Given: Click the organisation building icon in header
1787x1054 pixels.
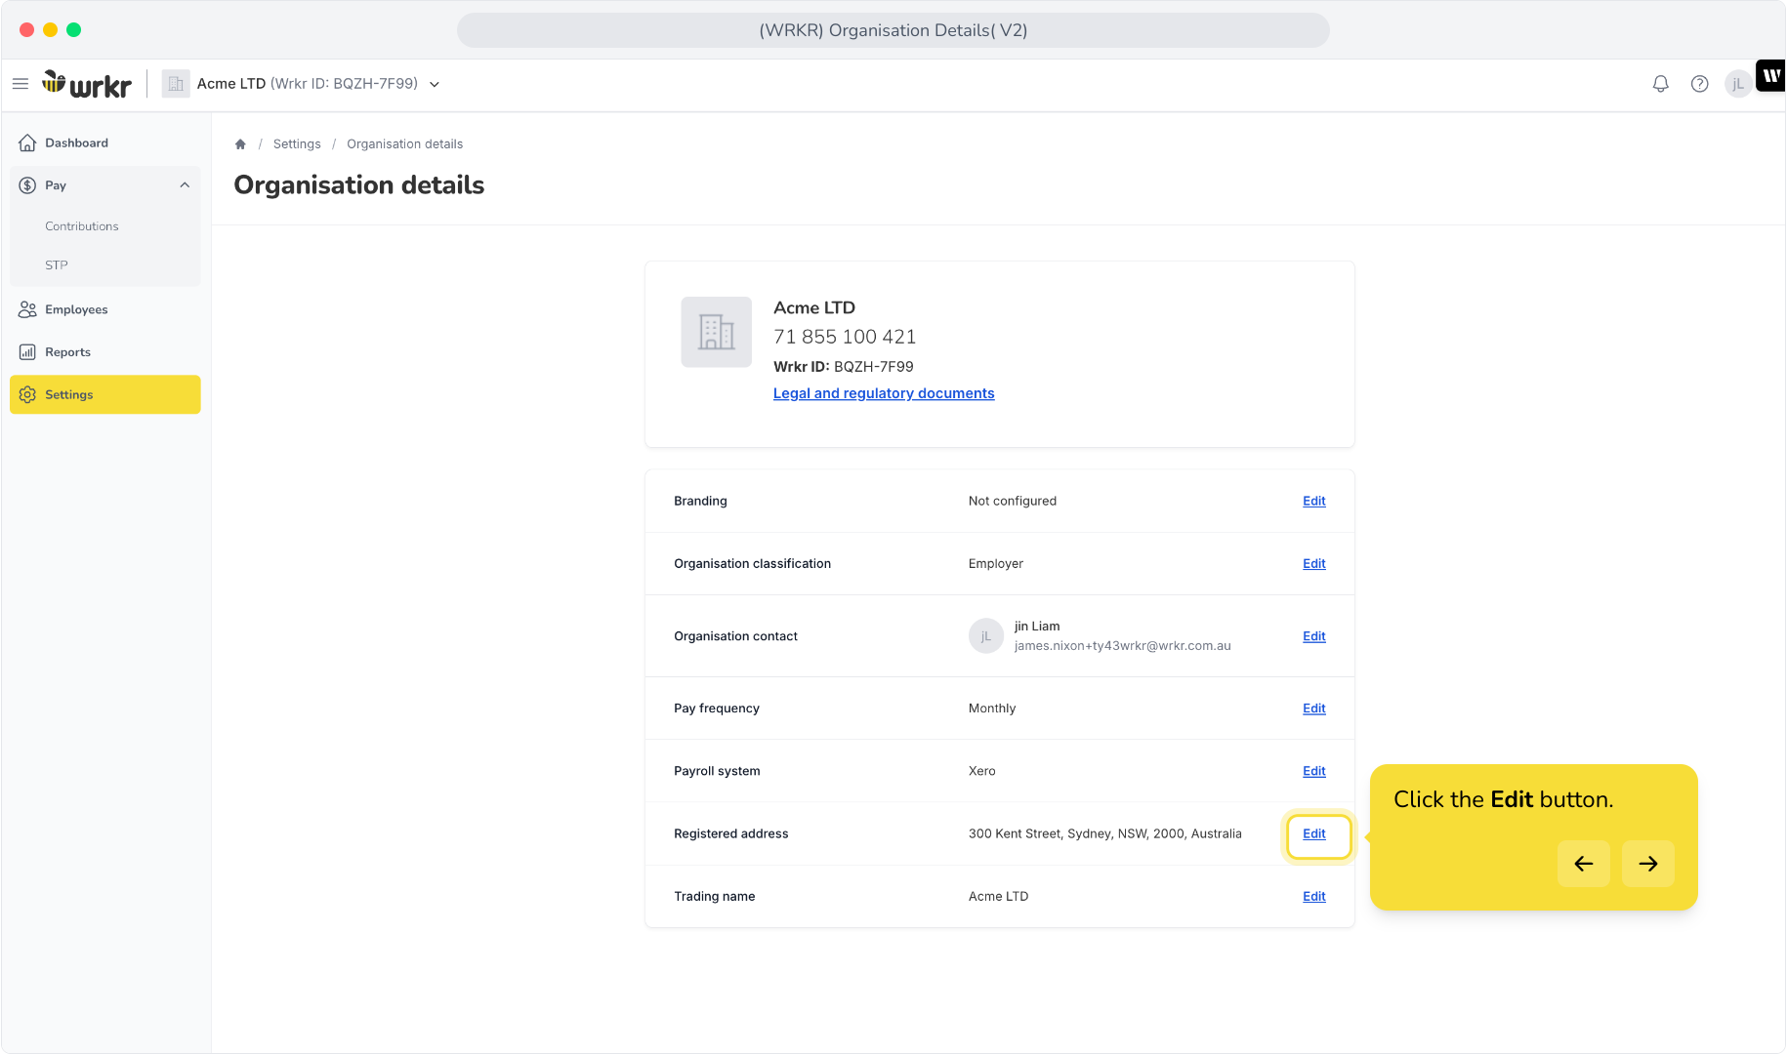Looking at the screenshot, I should pos(176,84).
